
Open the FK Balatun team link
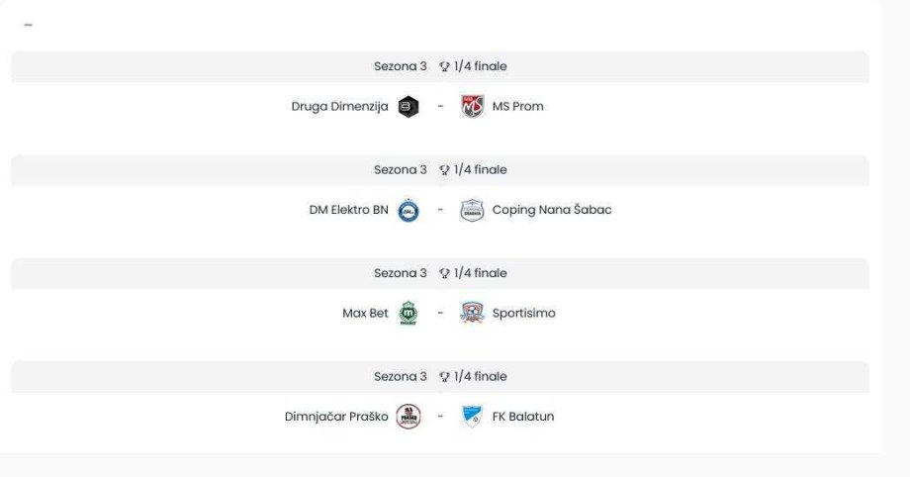pos(522,417)
